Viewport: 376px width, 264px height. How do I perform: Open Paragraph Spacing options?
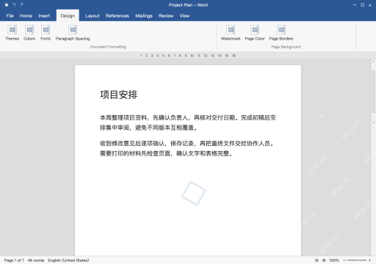(x=73, y=33)
